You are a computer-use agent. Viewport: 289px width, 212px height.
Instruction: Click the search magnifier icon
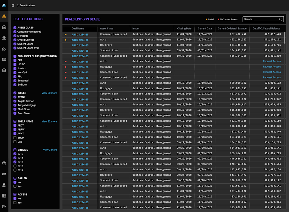click(280, 19)
